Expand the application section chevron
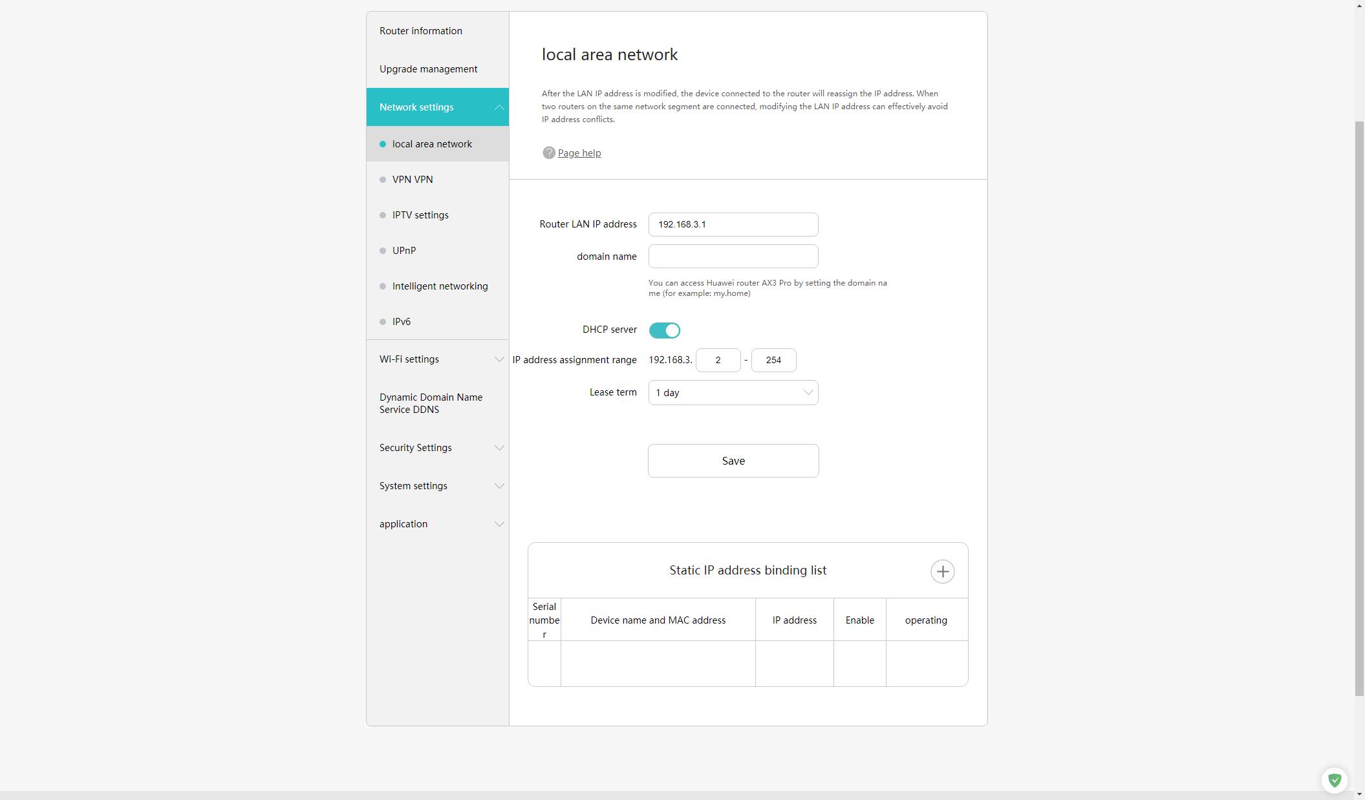 (x=499, y=524)
